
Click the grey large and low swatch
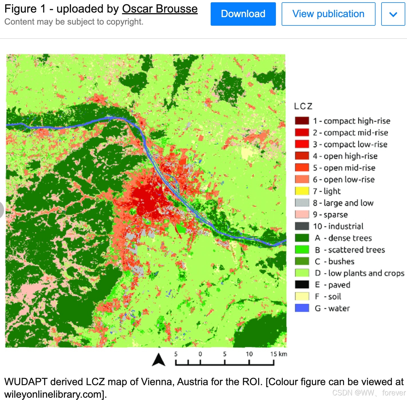point(302,203)
